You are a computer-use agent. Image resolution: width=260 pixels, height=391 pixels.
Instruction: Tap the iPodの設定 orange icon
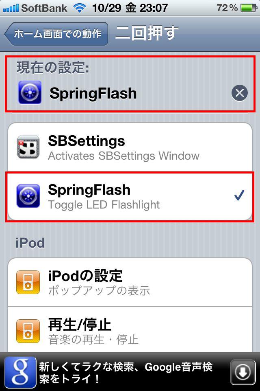click(28, 282)
